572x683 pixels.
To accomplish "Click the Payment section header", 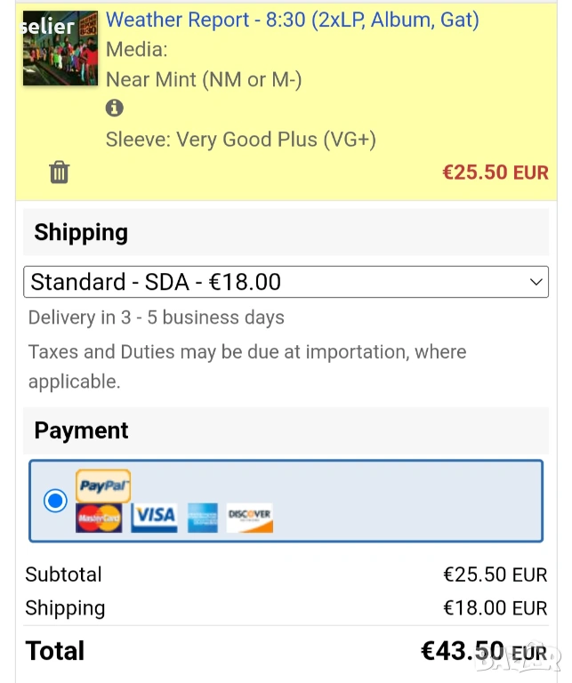I will 81,430.
